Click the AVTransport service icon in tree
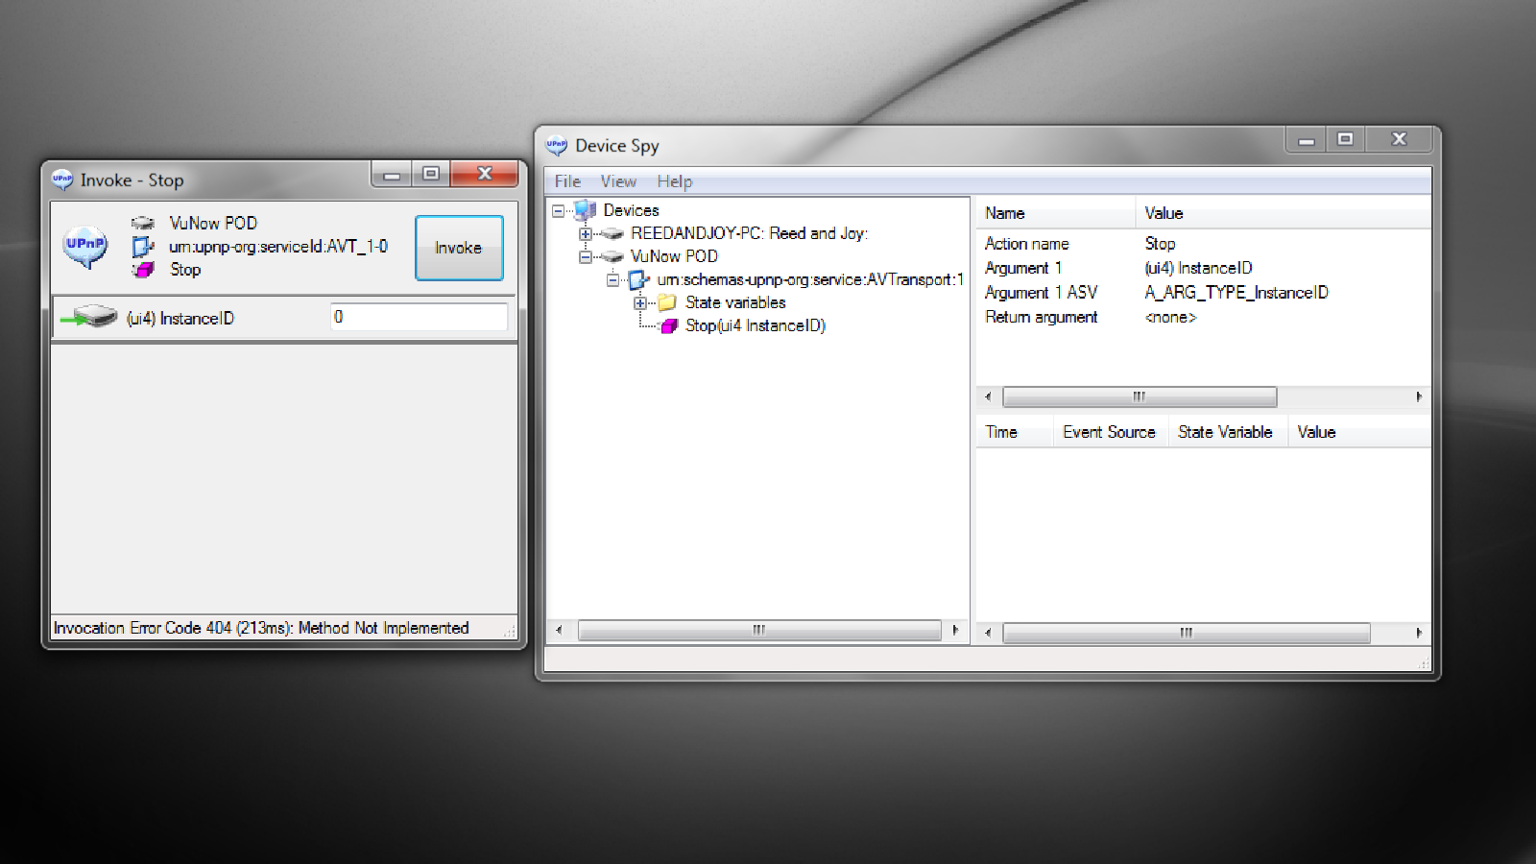This screenshot has width=1536, height=864. 638,280
